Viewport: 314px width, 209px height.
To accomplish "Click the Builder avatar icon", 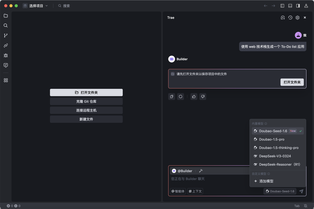I will (x=172, y=59).
